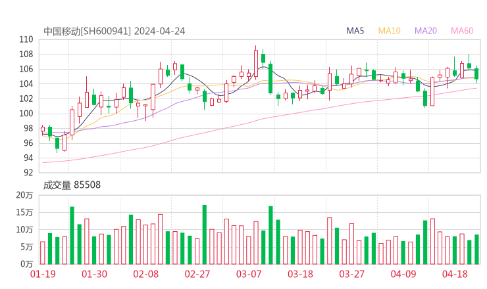Click the 5万 volume axis label

point(27,247)
